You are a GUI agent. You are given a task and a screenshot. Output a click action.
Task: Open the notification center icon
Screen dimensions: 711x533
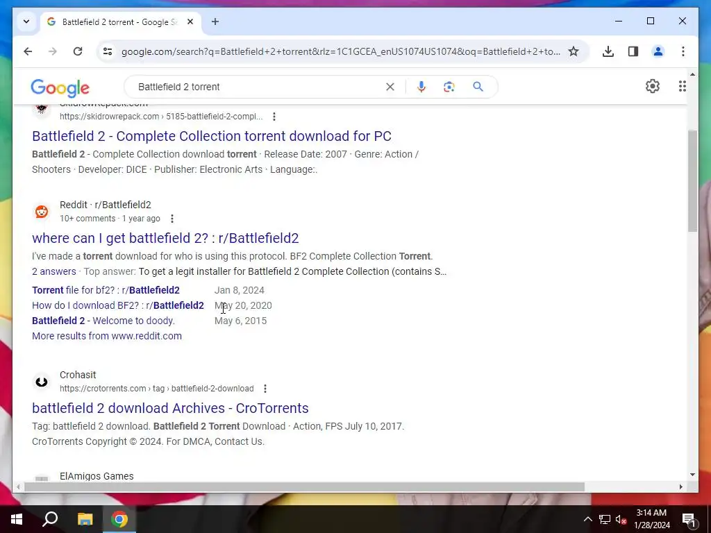point(689,519)
